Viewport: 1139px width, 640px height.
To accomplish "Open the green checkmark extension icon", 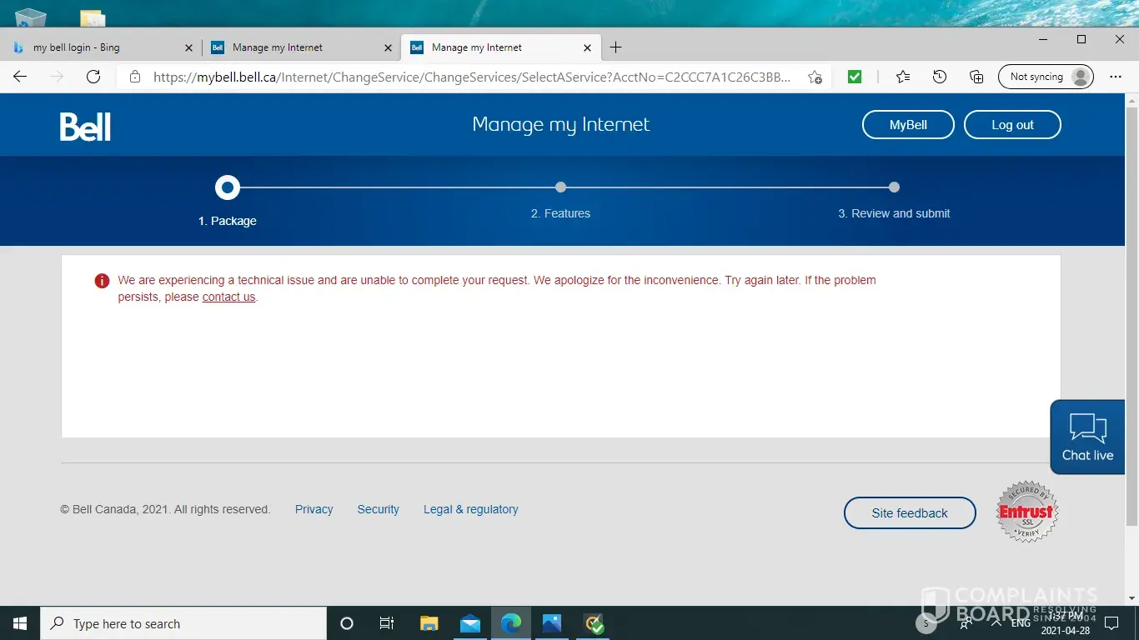I will pos(855,77).
